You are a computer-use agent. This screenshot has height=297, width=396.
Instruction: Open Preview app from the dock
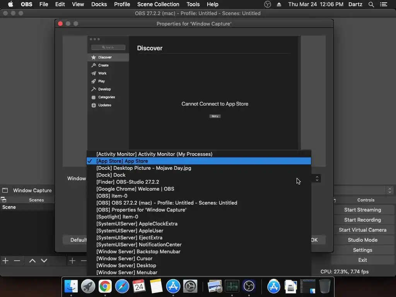(x=215, y=286)
